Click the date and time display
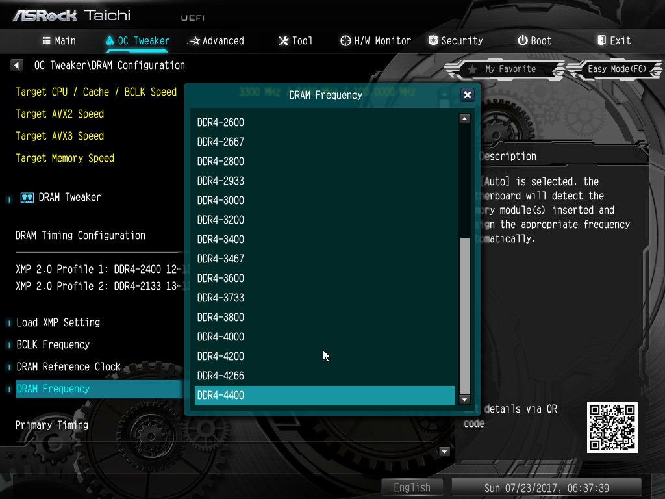Image resolution: width=665 pixels, height=499 pixels. pos(547,488)
